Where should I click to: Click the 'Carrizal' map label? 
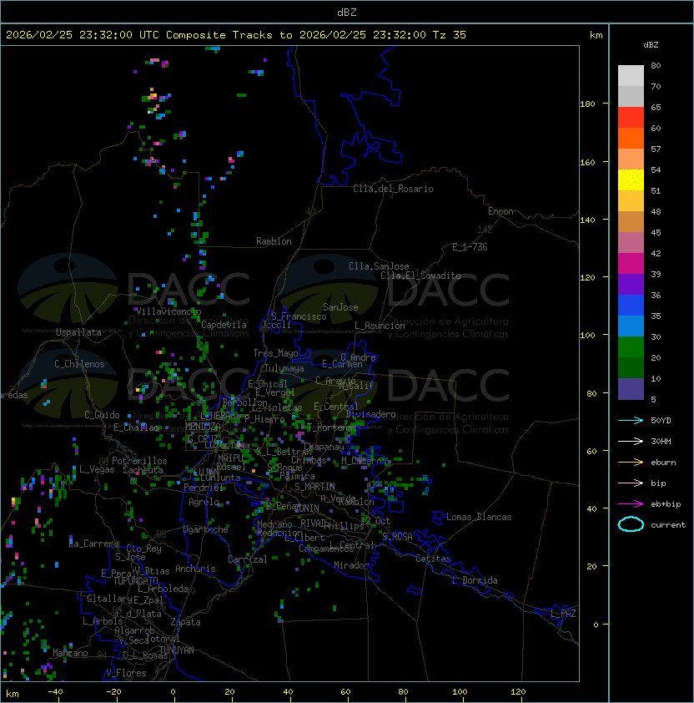(248, 559)
